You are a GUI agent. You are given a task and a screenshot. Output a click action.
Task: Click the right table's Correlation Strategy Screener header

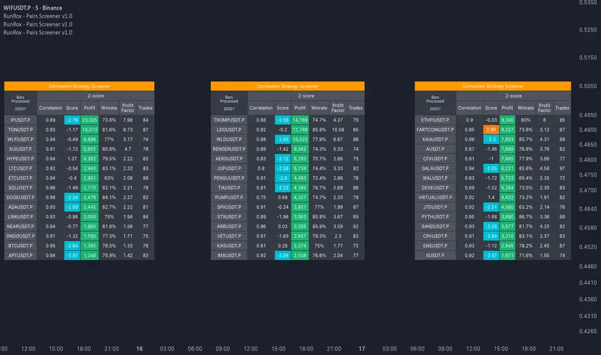point(493,85)
